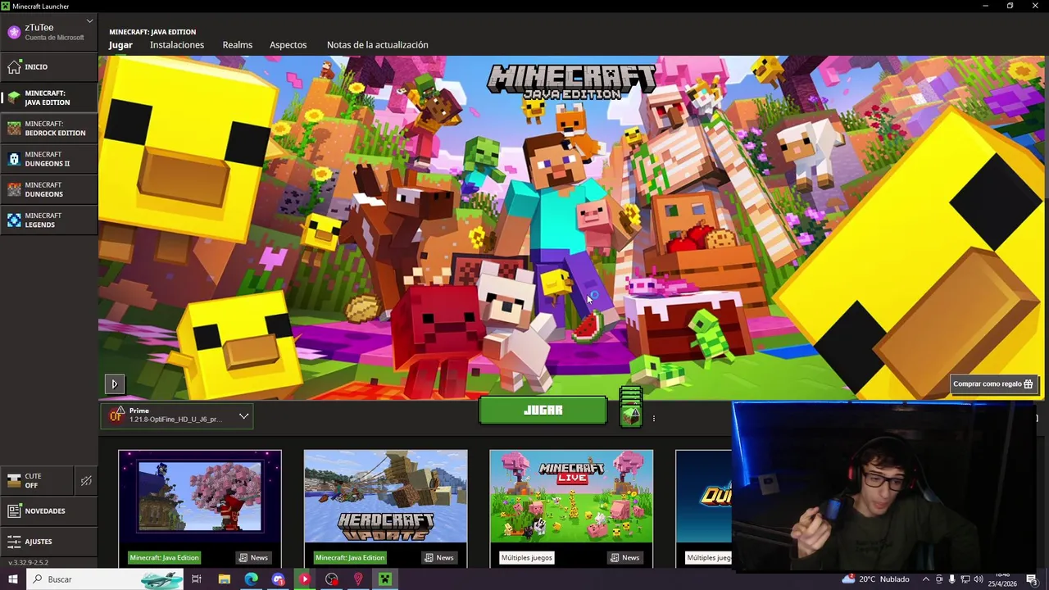Viewport: 1049px width, 590px height.
Task: Click News tag on Minecraft Live card
Action: pos(624,557)
